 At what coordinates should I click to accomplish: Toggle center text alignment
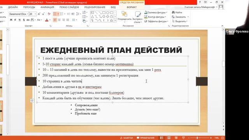click(x=59, y=20)
